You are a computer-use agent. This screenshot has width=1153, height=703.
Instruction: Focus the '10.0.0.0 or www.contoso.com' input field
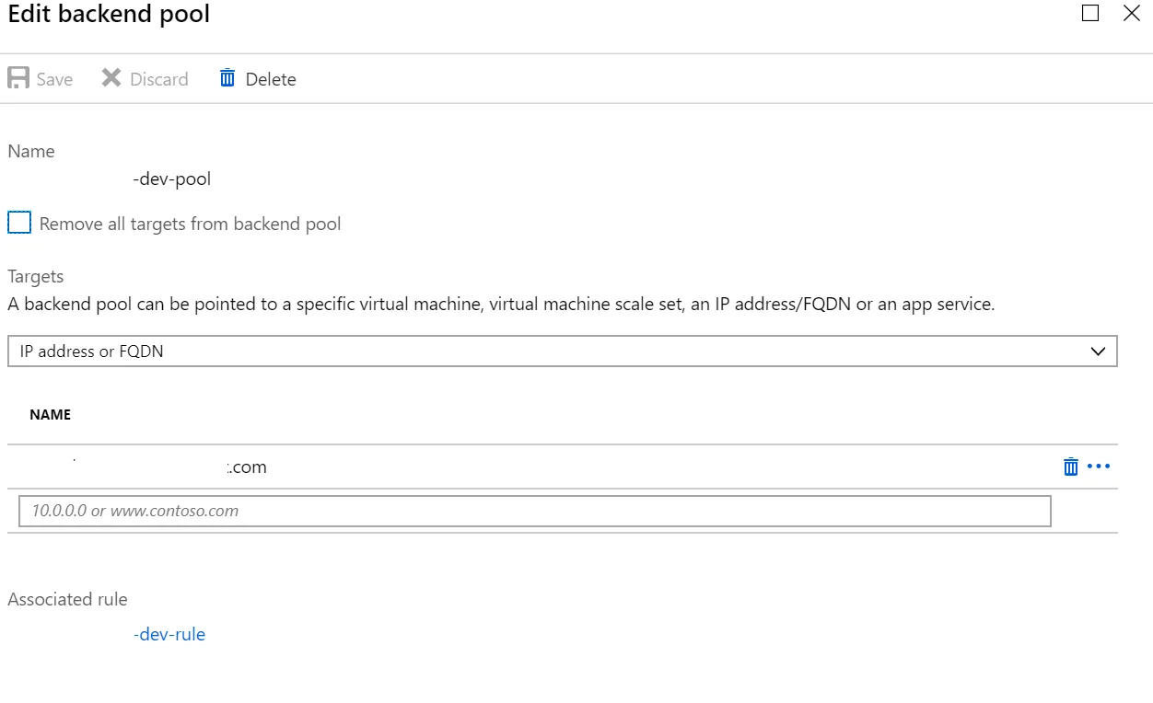[534, 511]
